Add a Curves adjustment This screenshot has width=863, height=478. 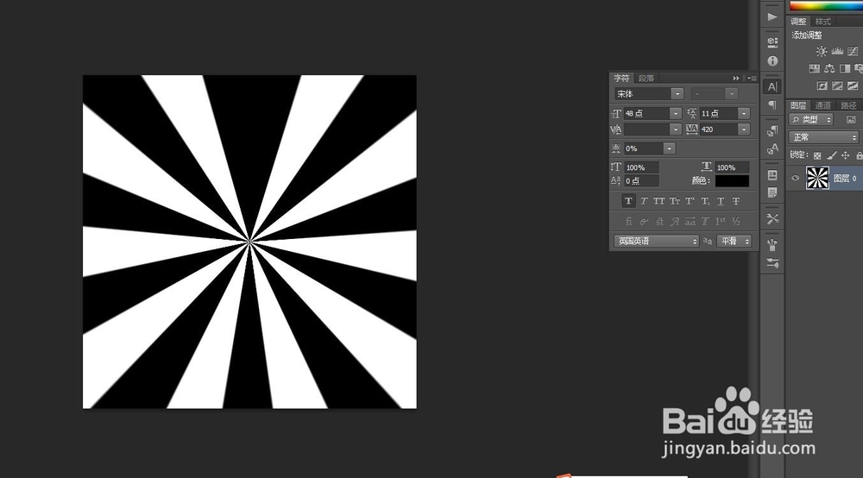[x=853, y=51]
